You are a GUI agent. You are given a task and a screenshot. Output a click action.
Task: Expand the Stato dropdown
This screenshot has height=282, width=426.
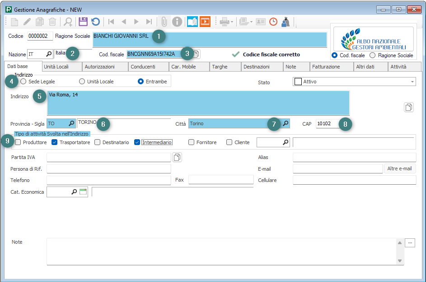pos(412,82)
